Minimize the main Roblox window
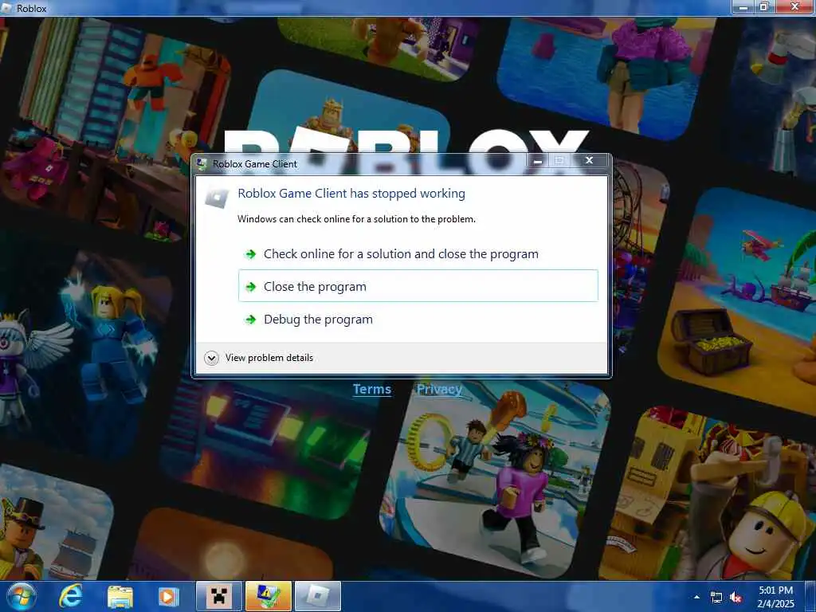The image size is (816, 612). (743, 6)
